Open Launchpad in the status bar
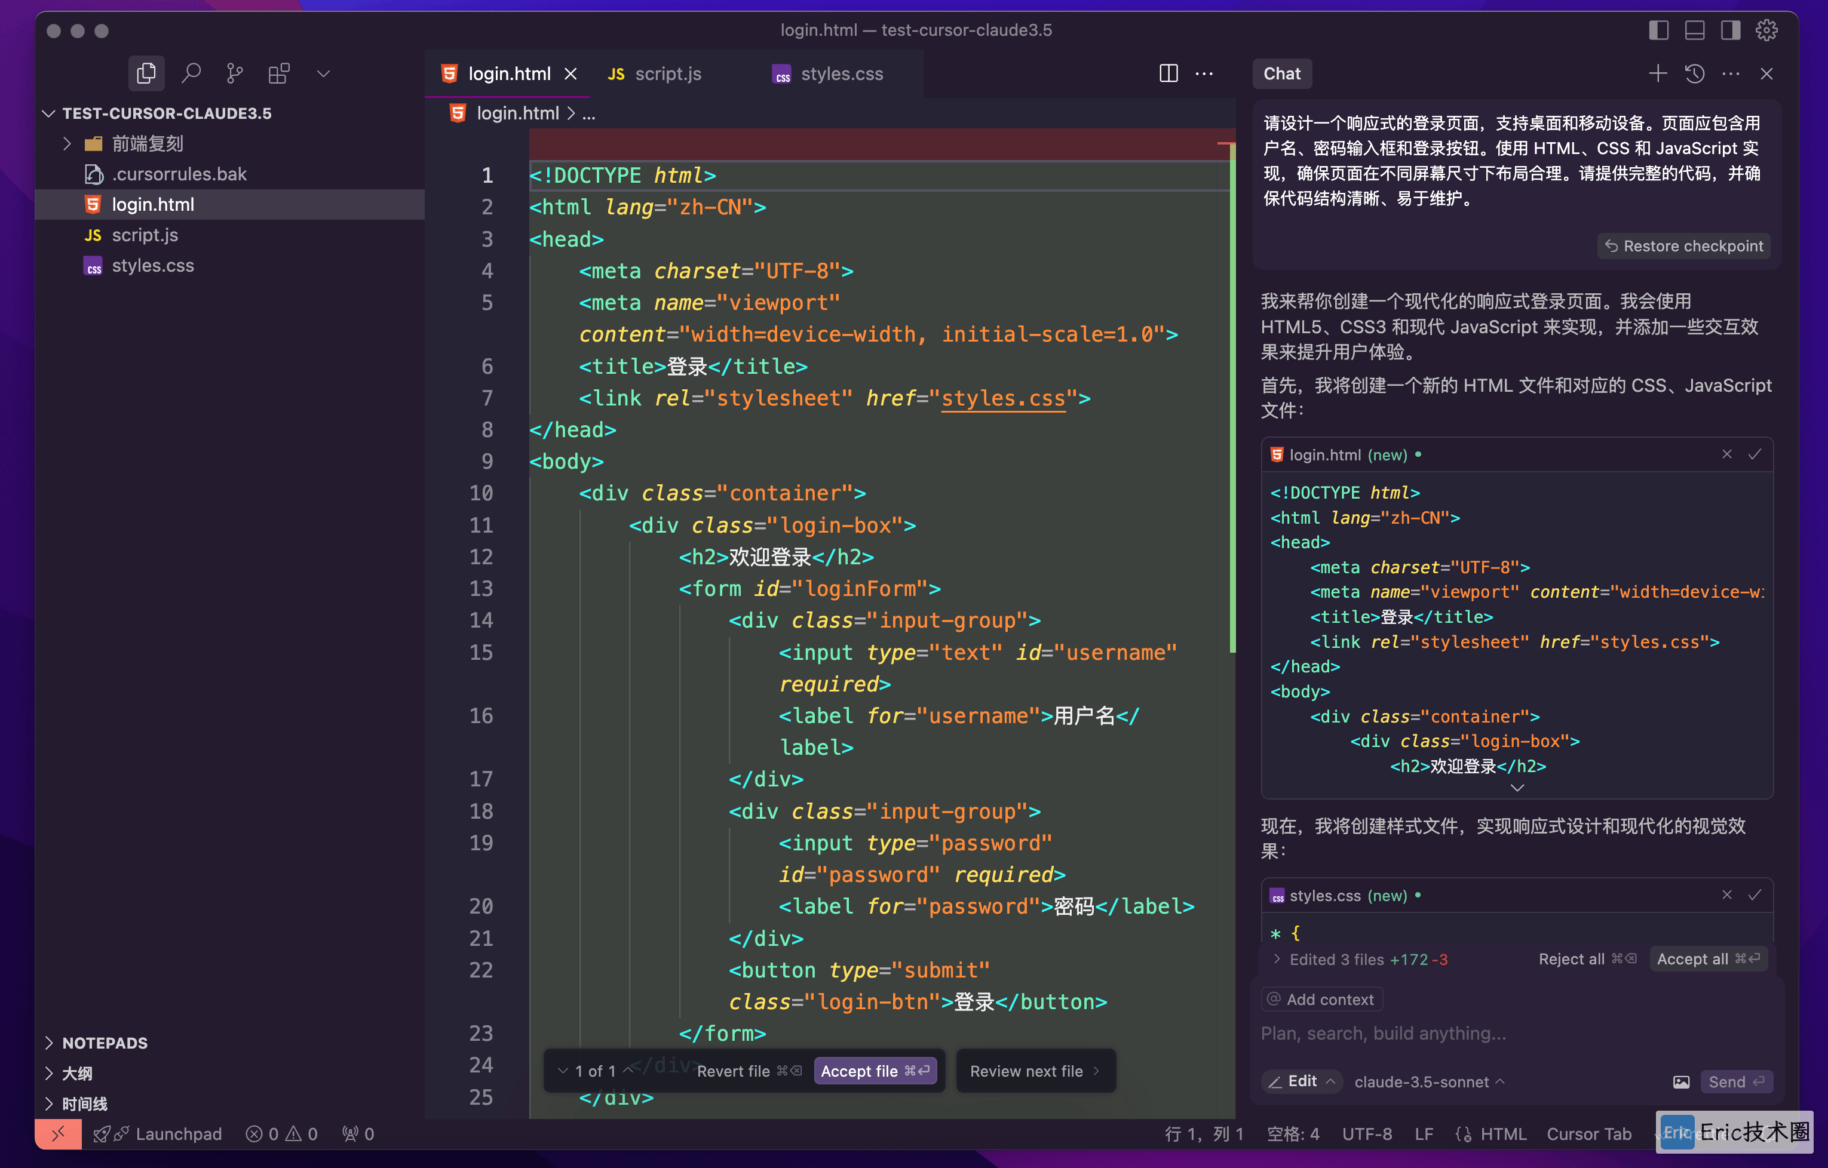Viewport: 1828px width, 1168px height. (157, 1133)
